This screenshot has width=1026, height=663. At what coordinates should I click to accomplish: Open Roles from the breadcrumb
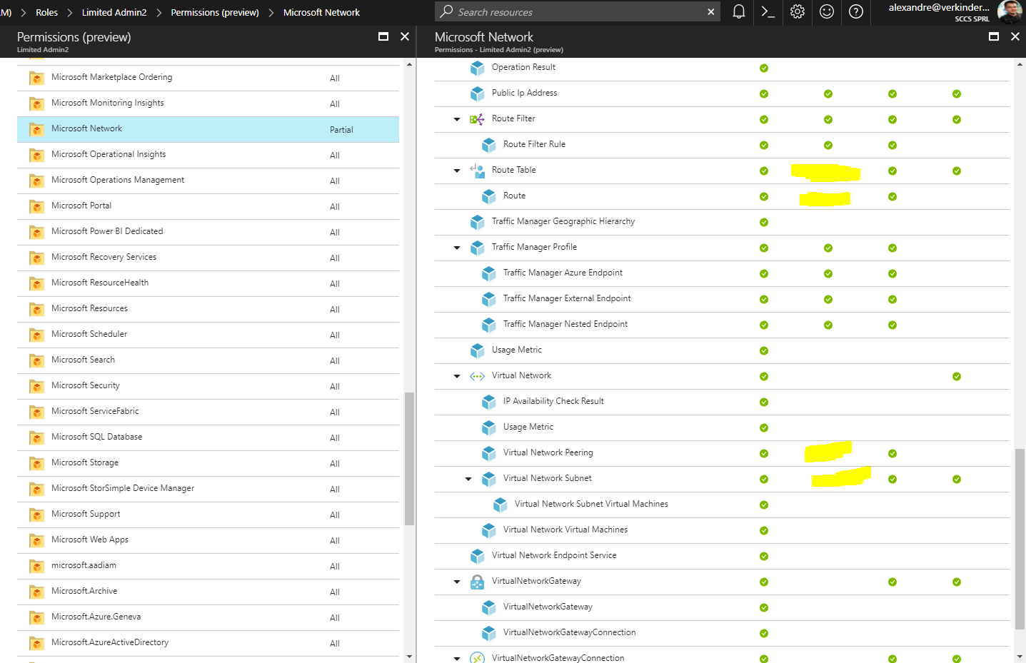pos(46,12)
